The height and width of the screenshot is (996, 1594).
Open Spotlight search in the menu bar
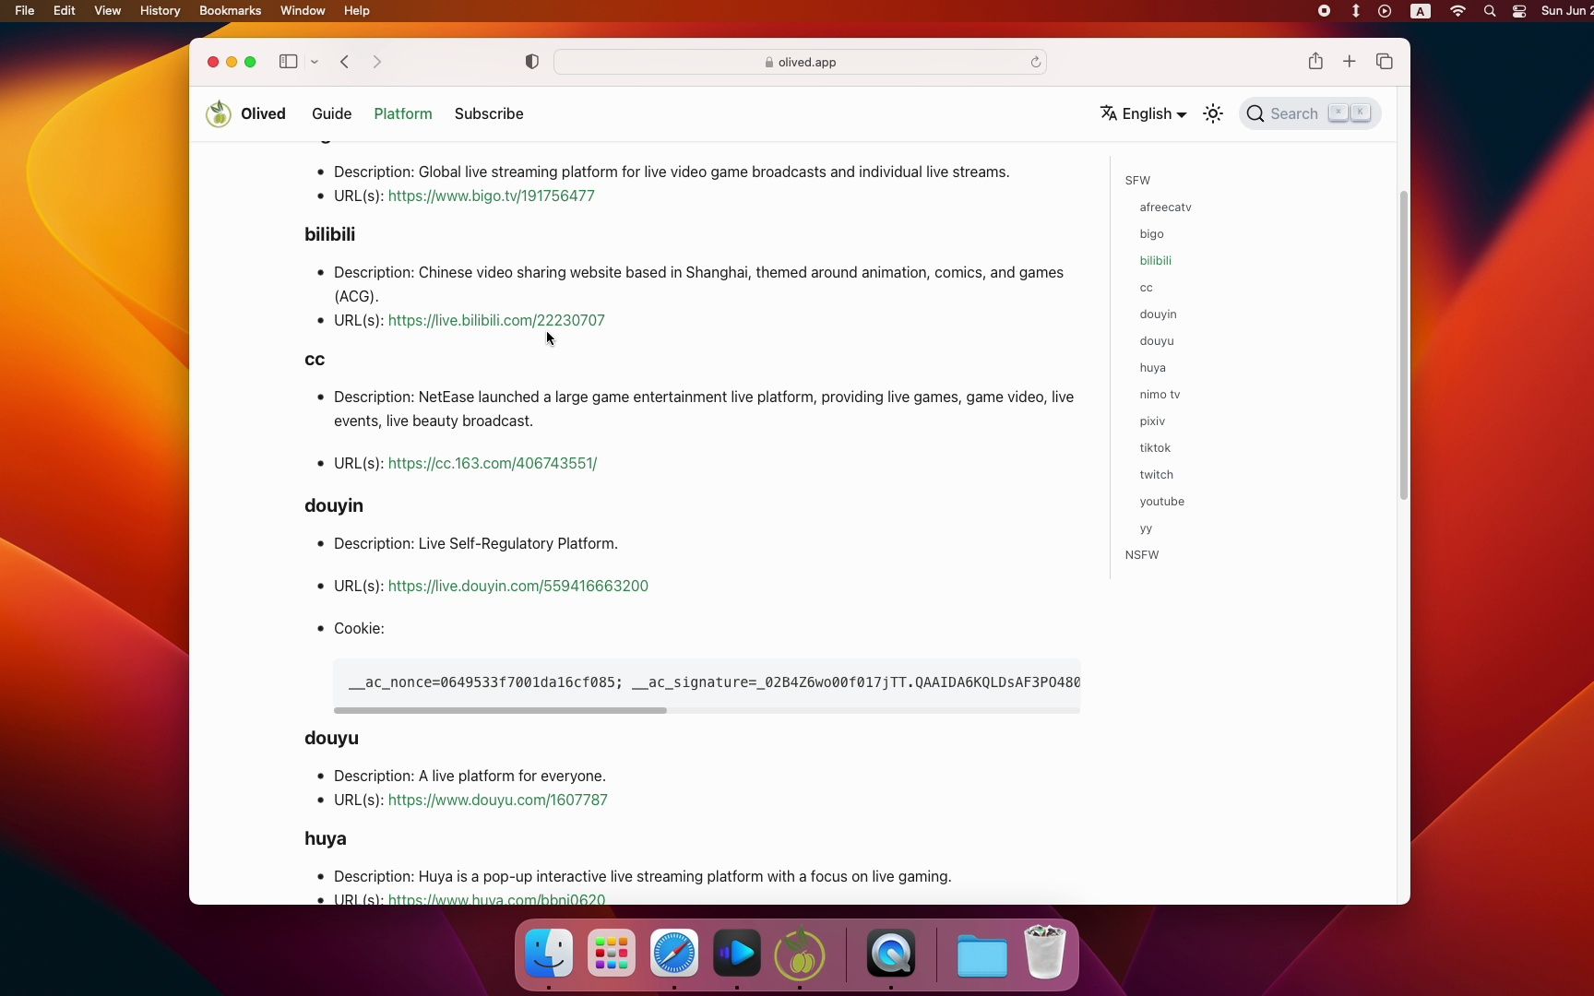(1490, 11)
